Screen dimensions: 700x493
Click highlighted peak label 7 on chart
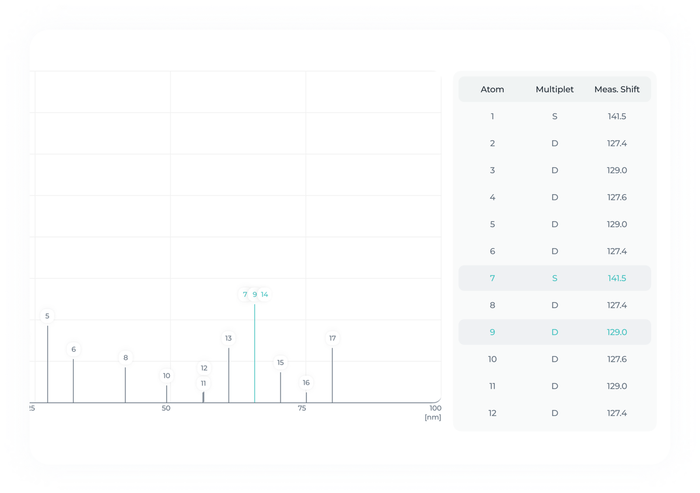(x=245, y=295)
